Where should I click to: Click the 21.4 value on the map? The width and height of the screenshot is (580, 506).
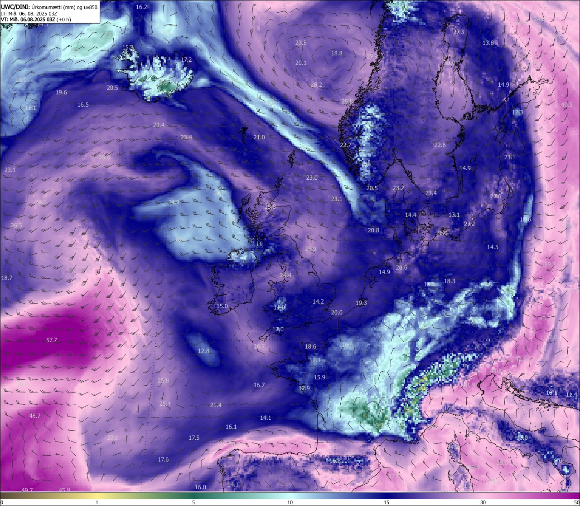pyautogui.click(x=216, y=405)
